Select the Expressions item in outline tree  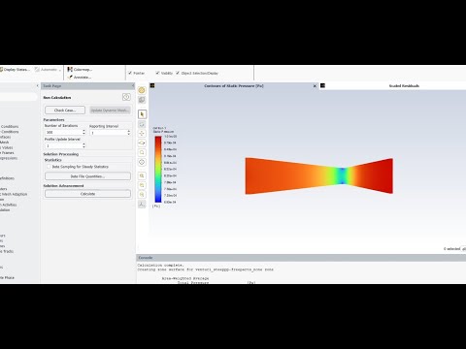pyautogui.click(x=9, y=158)
